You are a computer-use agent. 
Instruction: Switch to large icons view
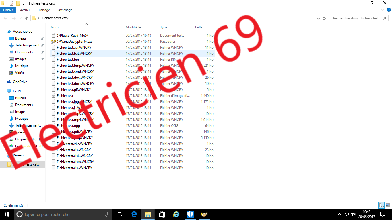[x=388, y=205]
